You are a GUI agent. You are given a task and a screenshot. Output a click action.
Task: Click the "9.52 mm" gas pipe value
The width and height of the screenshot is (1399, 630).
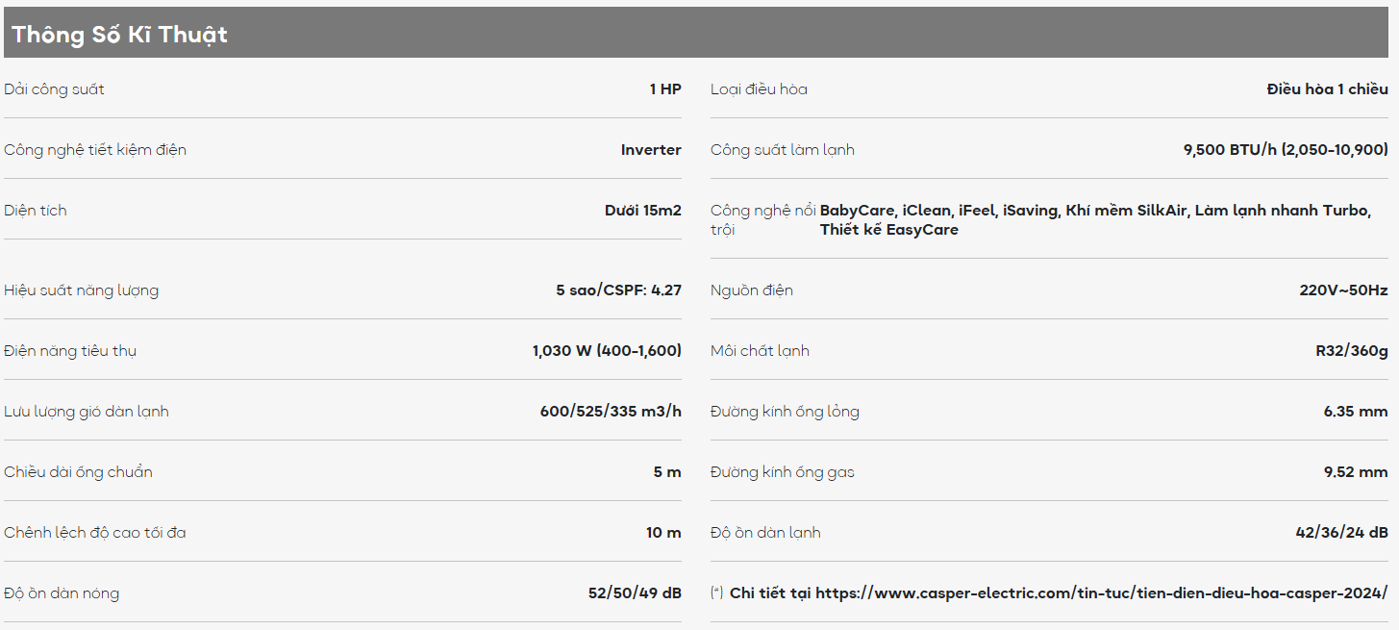coord(1356,472)
